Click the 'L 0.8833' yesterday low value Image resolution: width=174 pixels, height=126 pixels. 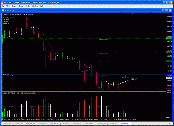point(6,21)
